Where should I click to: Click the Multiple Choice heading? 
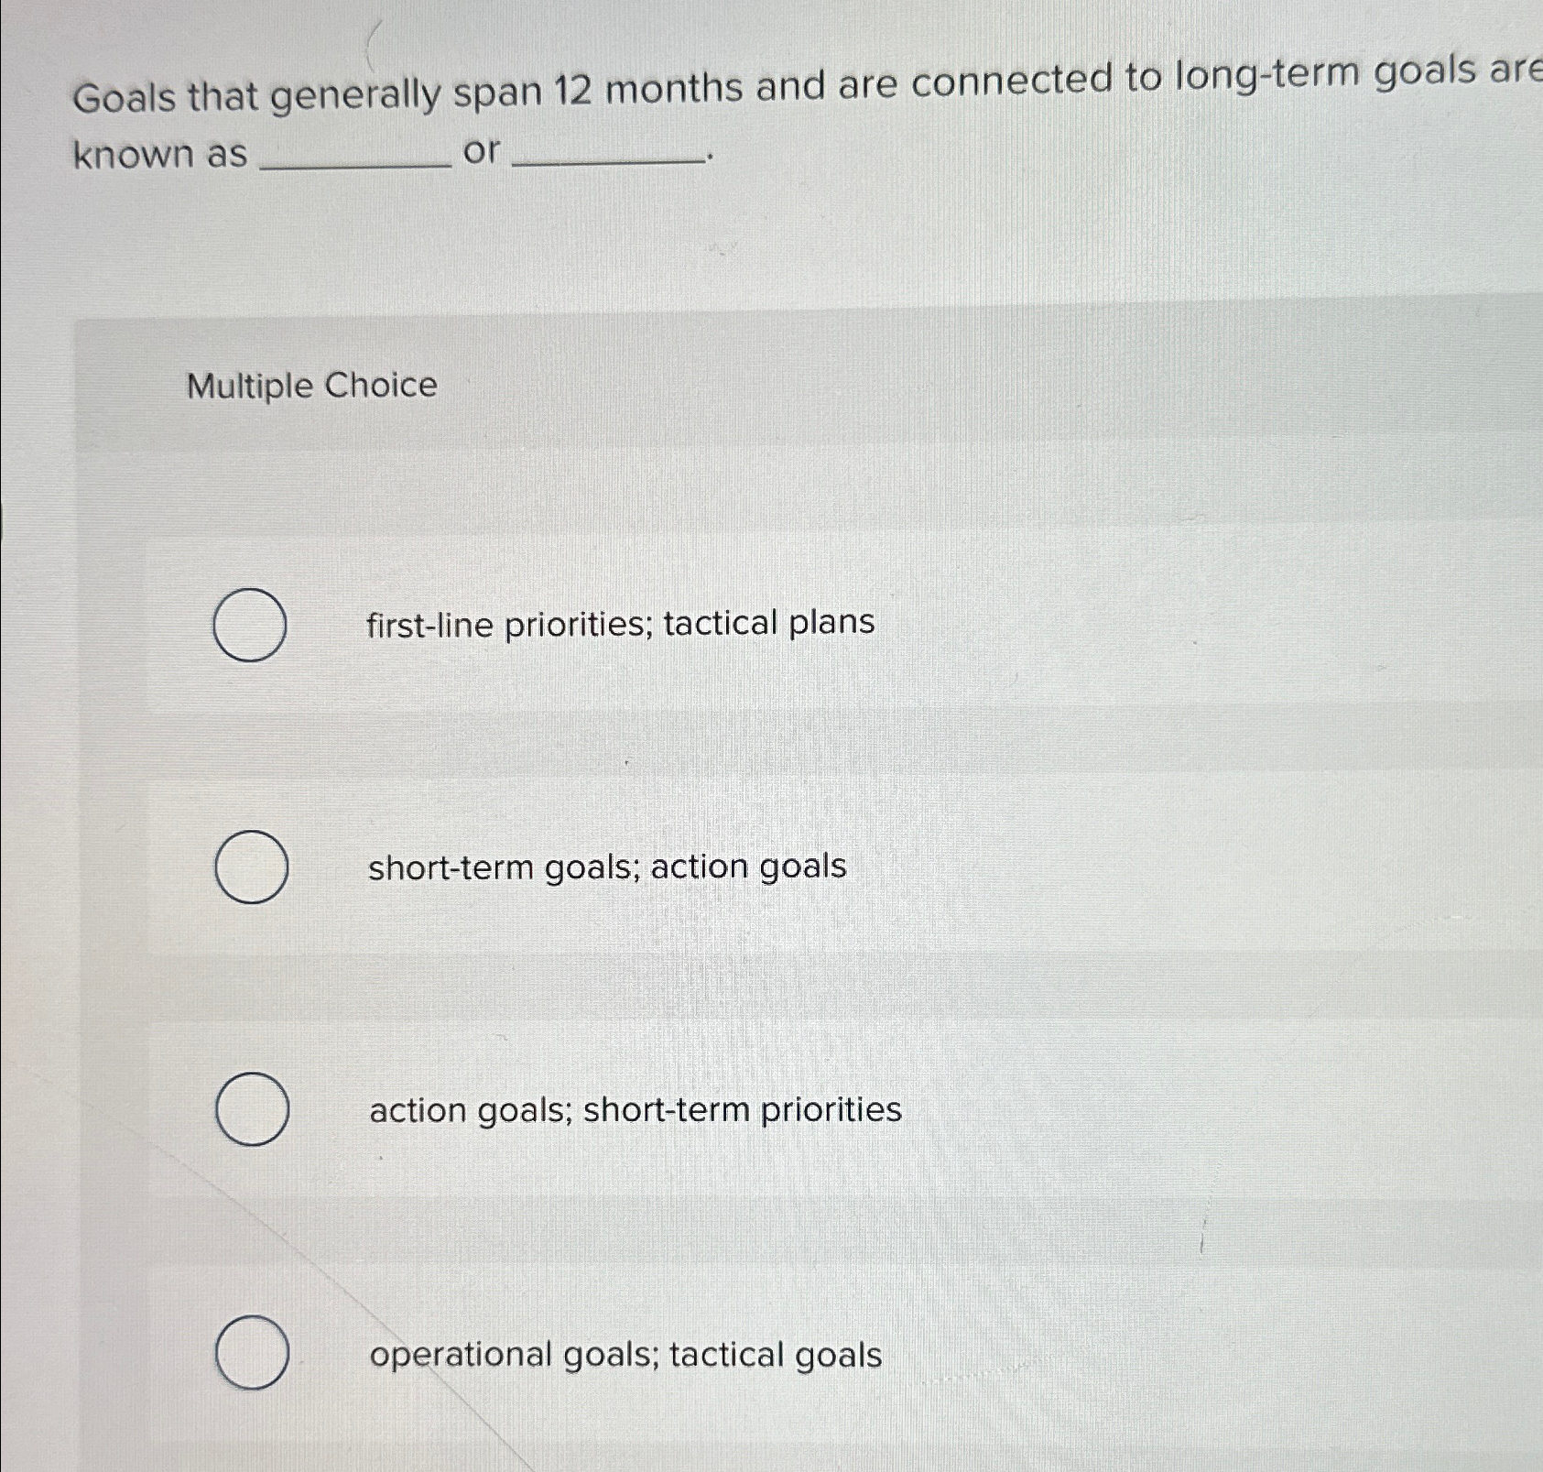310,387
